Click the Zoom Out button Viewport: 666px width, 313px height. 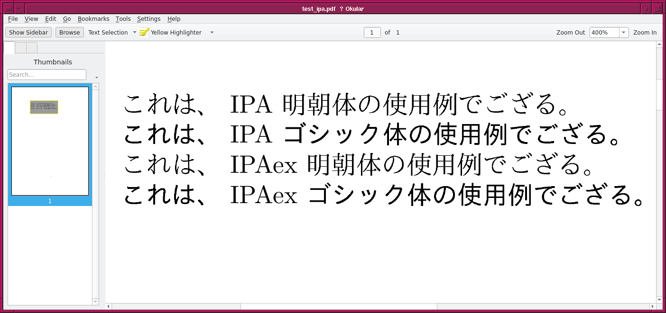(x=571, y=32)
